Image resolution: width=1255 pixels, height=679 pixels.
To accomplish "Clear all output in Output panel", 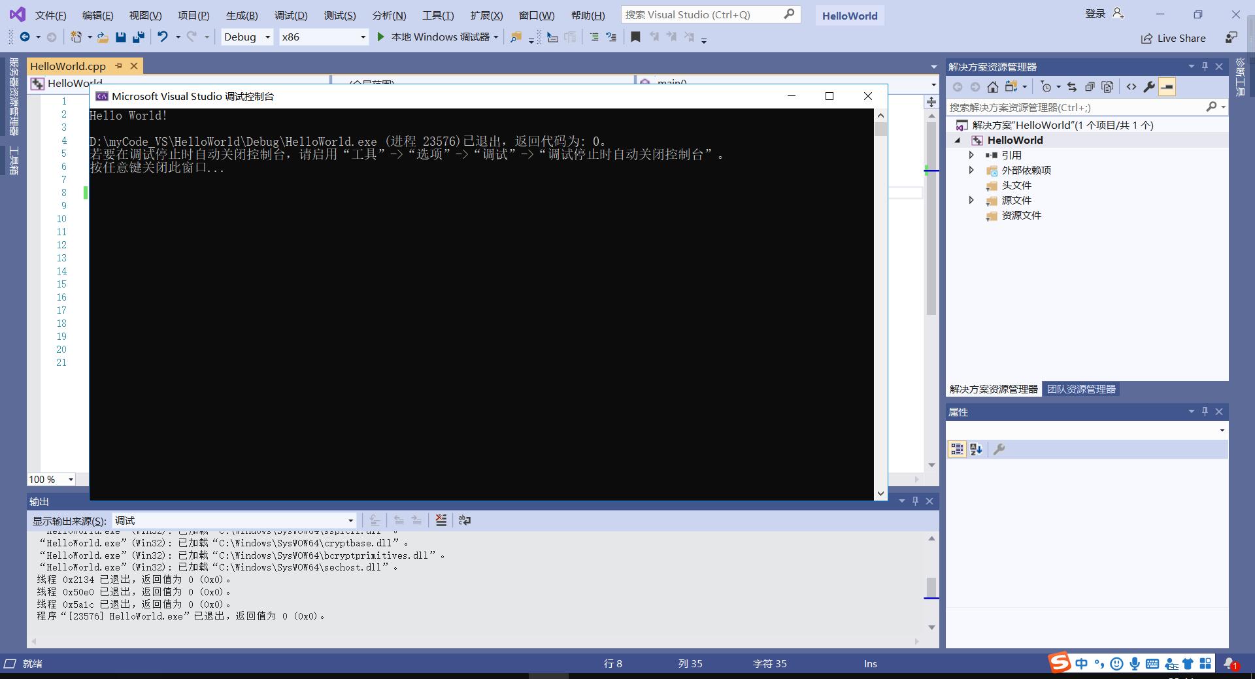I will pos(441,520).
